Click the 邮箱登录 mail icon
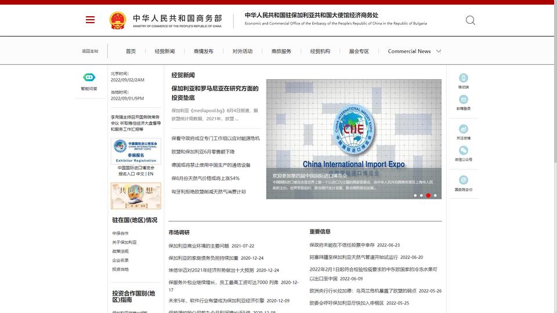This screenshot has width=557, height=313. [463, 99]
